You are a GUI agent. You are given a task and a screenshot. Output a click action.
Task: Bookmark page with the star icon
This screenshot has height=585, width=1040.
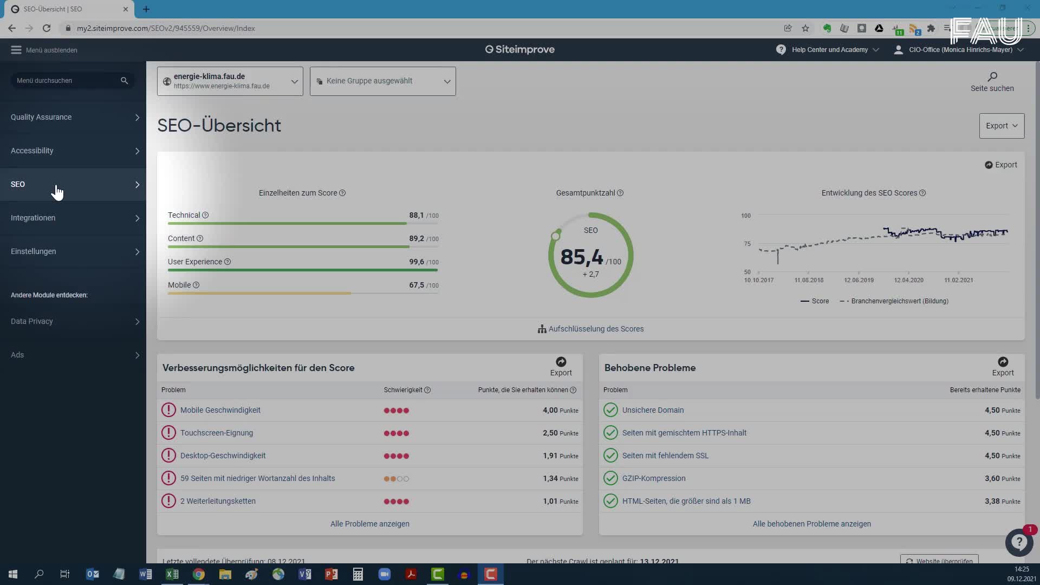[805, 28]
